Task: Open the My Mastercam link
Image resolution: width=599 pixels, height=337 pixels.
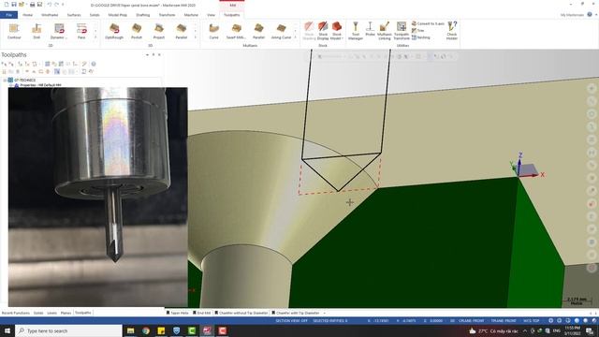Action: 572,15
